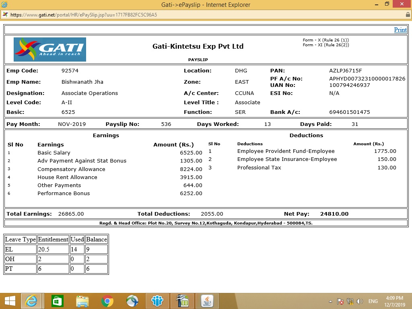The height and width of the screenshot is (309, 412).
Task: Click the Internet Explorer icon in the title bar
Action: (x=4, y=4)
